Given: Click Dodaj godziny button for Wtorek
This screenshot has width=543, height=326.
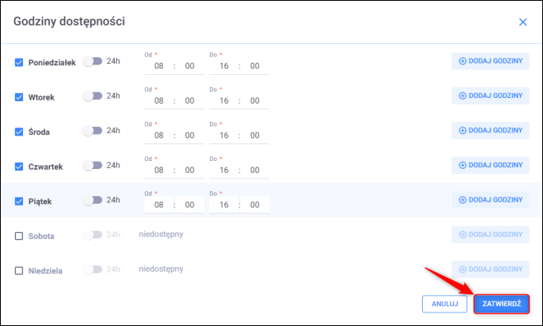Looking at the screenshot, I should 490,96.
